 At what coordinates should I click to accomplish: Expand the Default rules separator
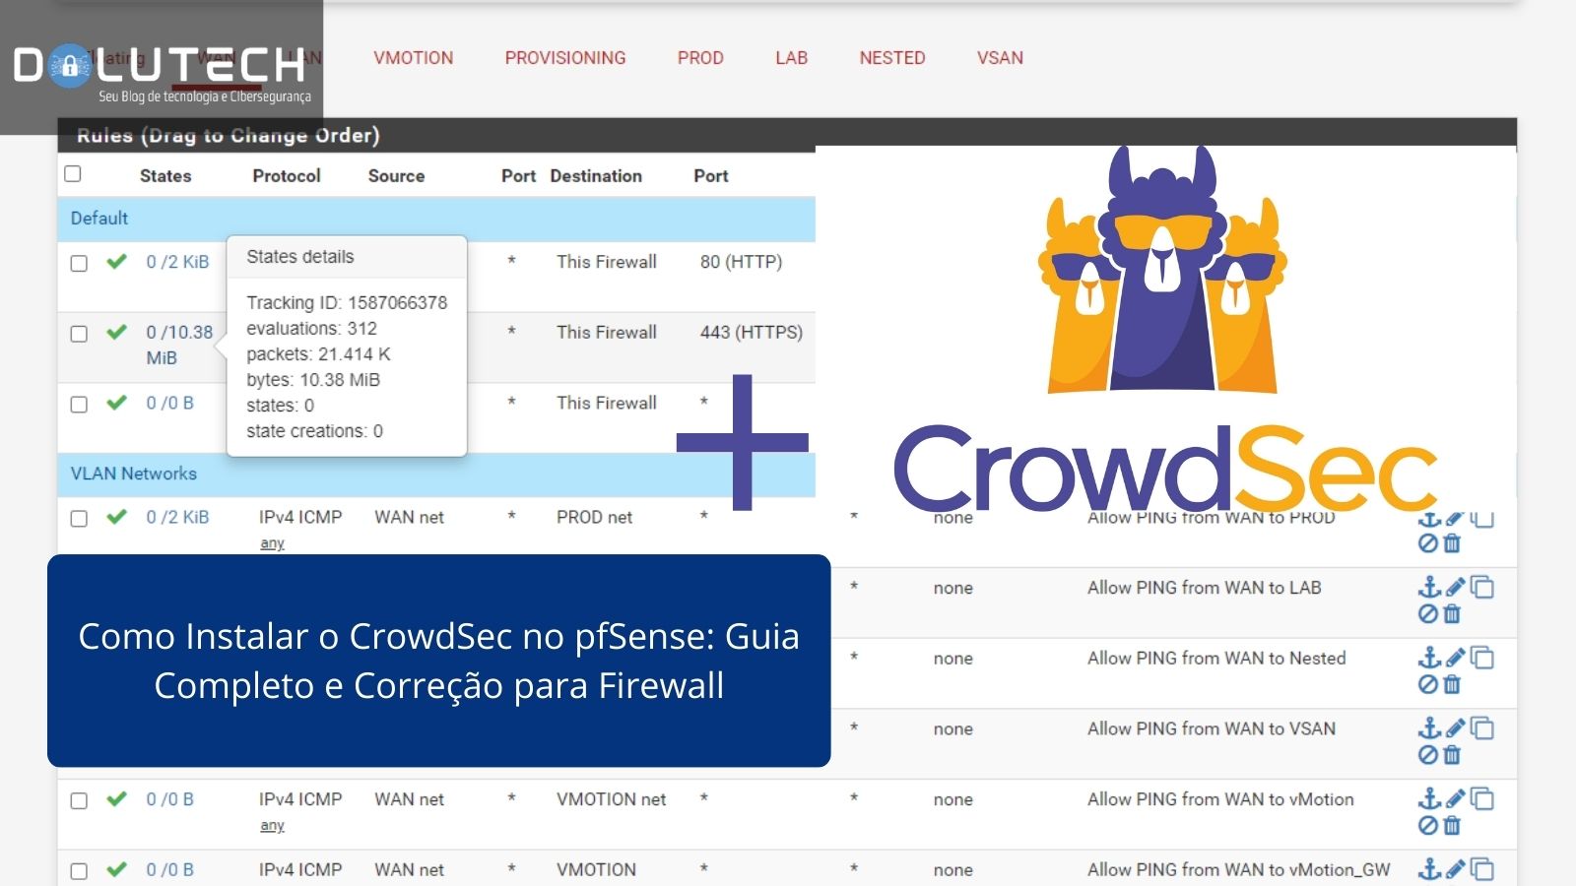pos(98,219)
